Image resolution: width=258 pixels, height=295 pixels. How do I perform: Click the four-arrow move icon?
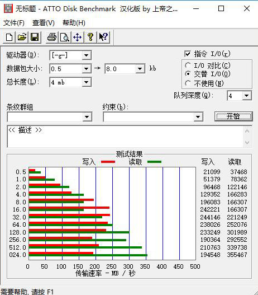tap(78, 37)
